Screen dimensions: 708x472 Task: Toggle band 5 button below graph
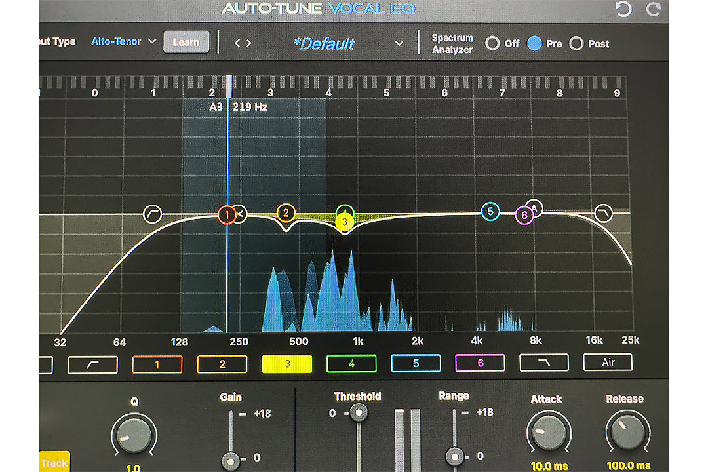416,363
